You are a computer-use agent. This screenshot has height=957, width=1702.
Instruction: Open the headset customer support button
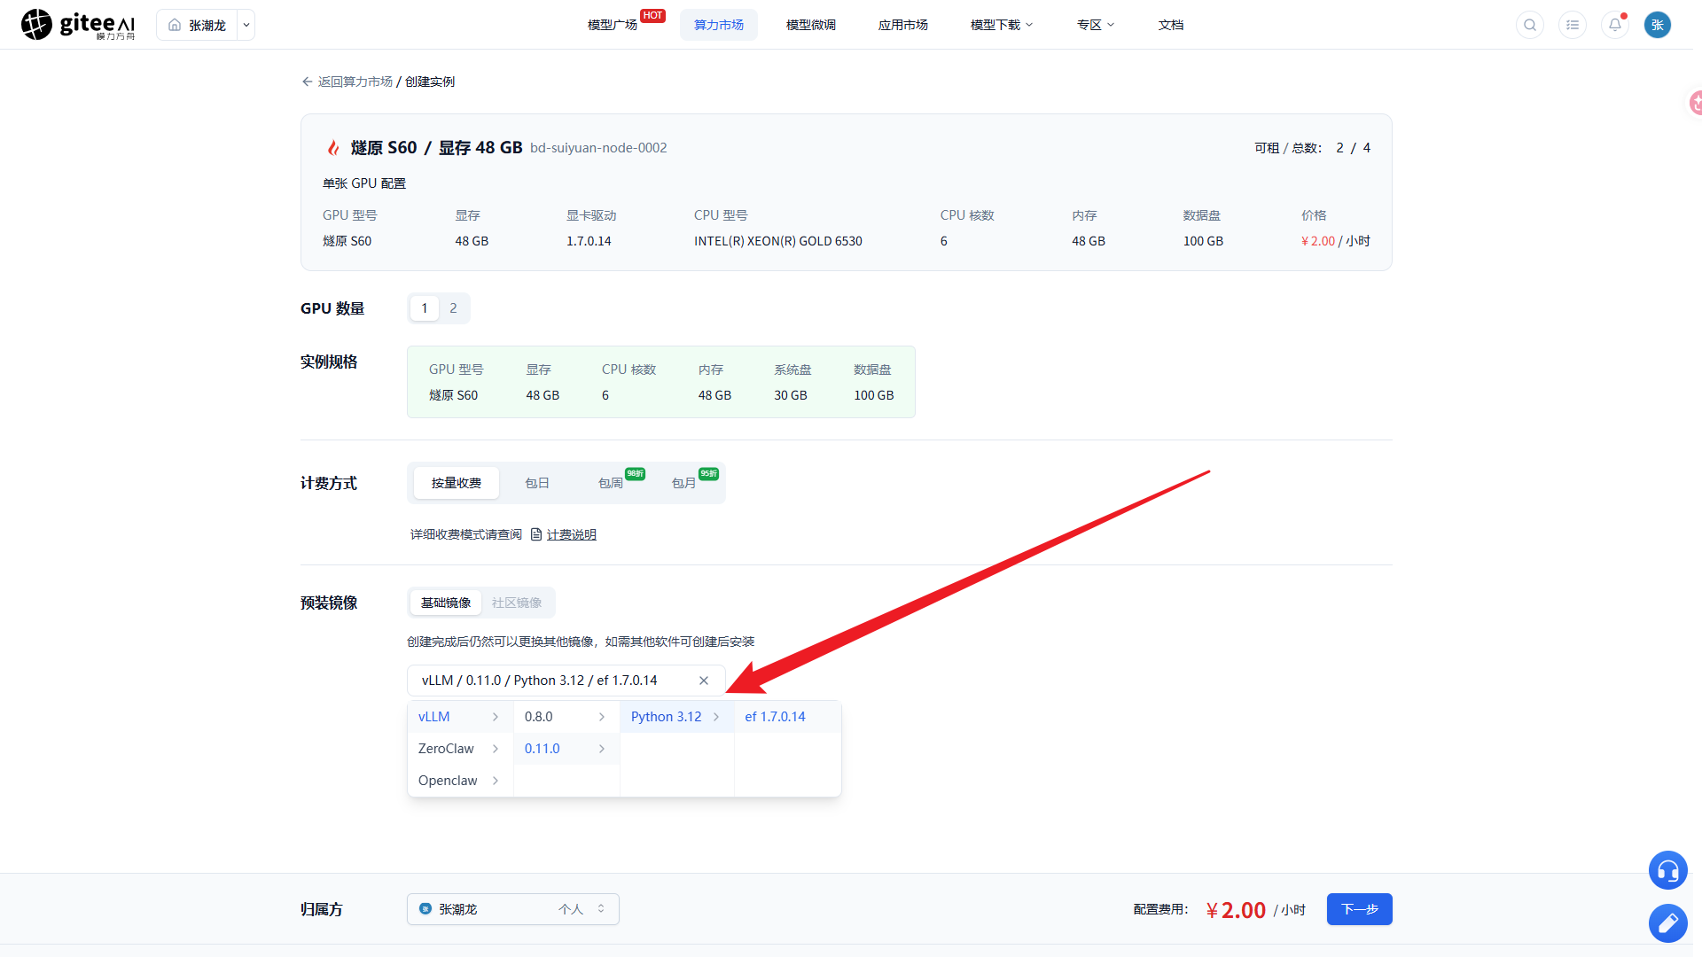click(1667, 870)
